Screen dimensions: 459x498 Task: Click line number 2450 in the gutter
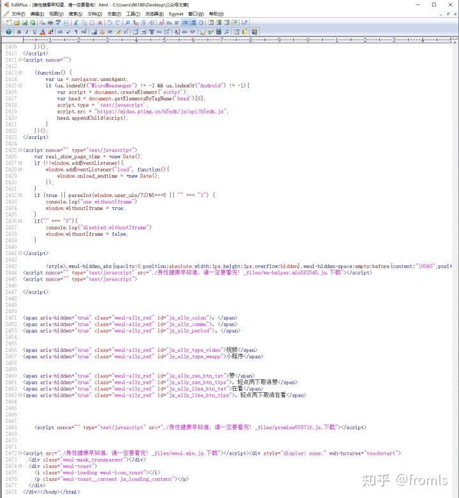(x=11, y=311)
